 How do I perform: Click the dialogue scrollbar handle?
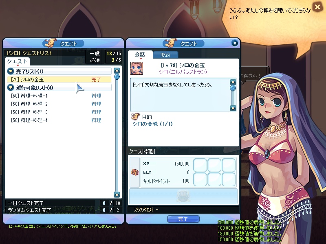click(233, 88)
